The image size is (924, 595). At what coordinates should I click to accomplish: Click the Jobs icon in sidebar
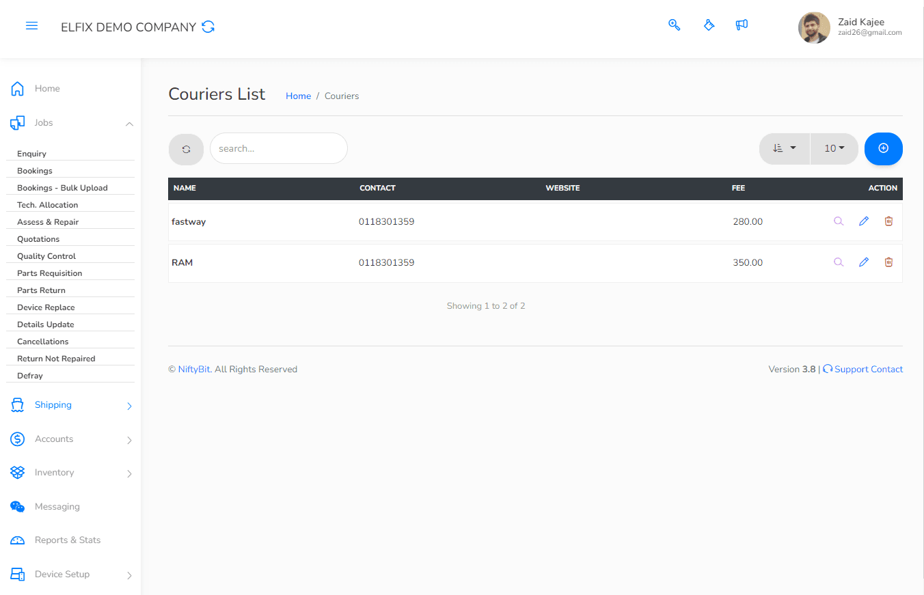coord(18,123)
